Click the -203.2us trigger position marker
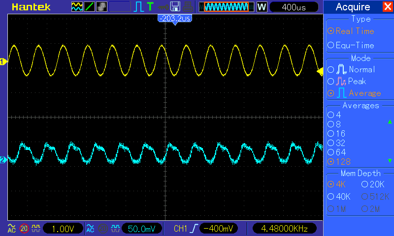This screenshot has width=394, height=236. [175, 19]
